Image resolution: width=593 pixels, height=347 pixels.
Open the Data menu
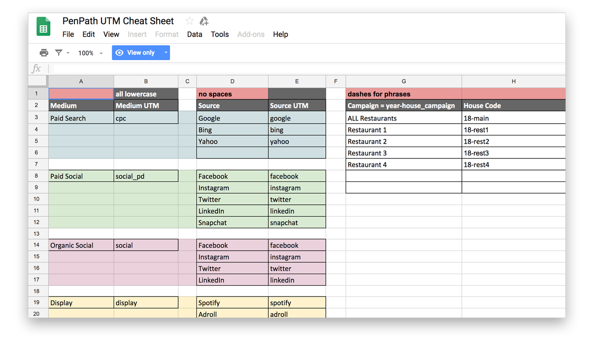pos(195,34)
